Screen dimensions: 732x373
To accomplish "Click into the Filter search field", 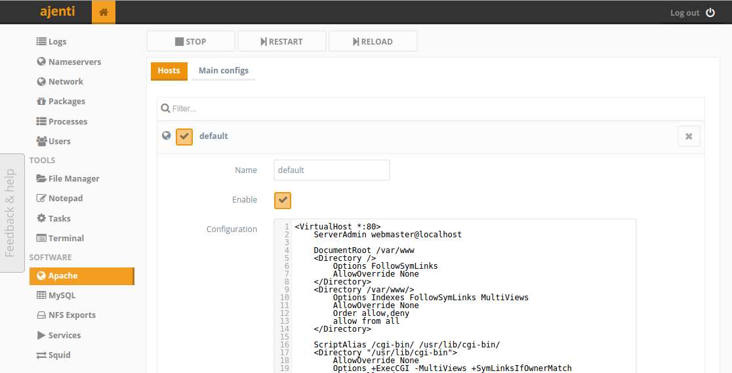I will [x=430, y=109].
